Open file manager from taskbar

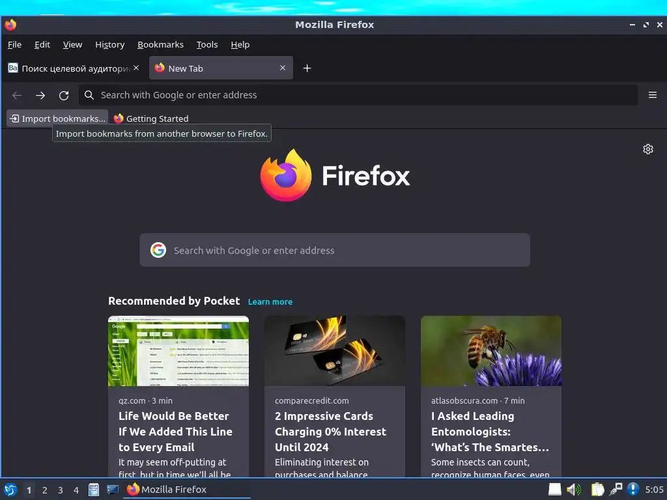coord(94,490)
